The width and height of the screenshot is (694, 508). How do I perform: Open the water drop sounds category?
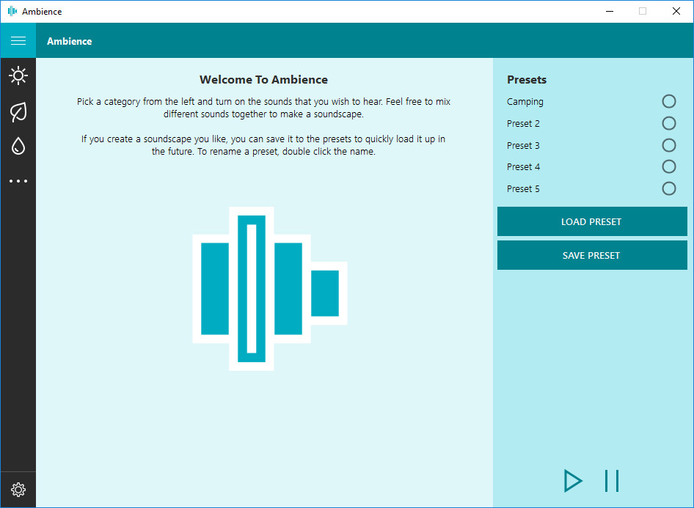click(18, 147)
